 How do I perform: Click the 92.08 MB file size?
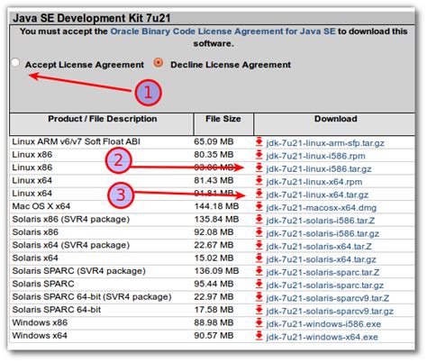[x=213, y=232]
